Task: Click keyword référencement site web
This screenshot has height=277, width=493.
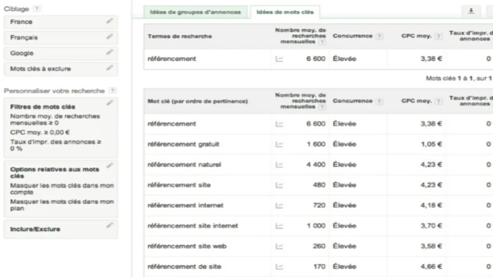Action: point(187,246)
